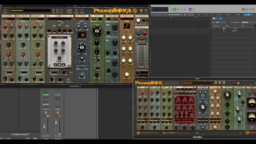Enable the Snap toggle beside Pitch knob

tap(65, 26)
